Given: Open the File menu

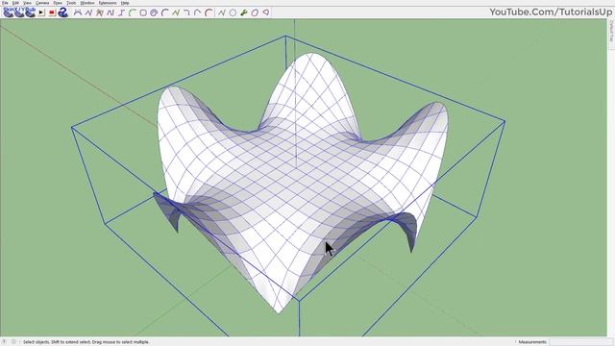Looking at the screenshot, I should coord(5,3).
